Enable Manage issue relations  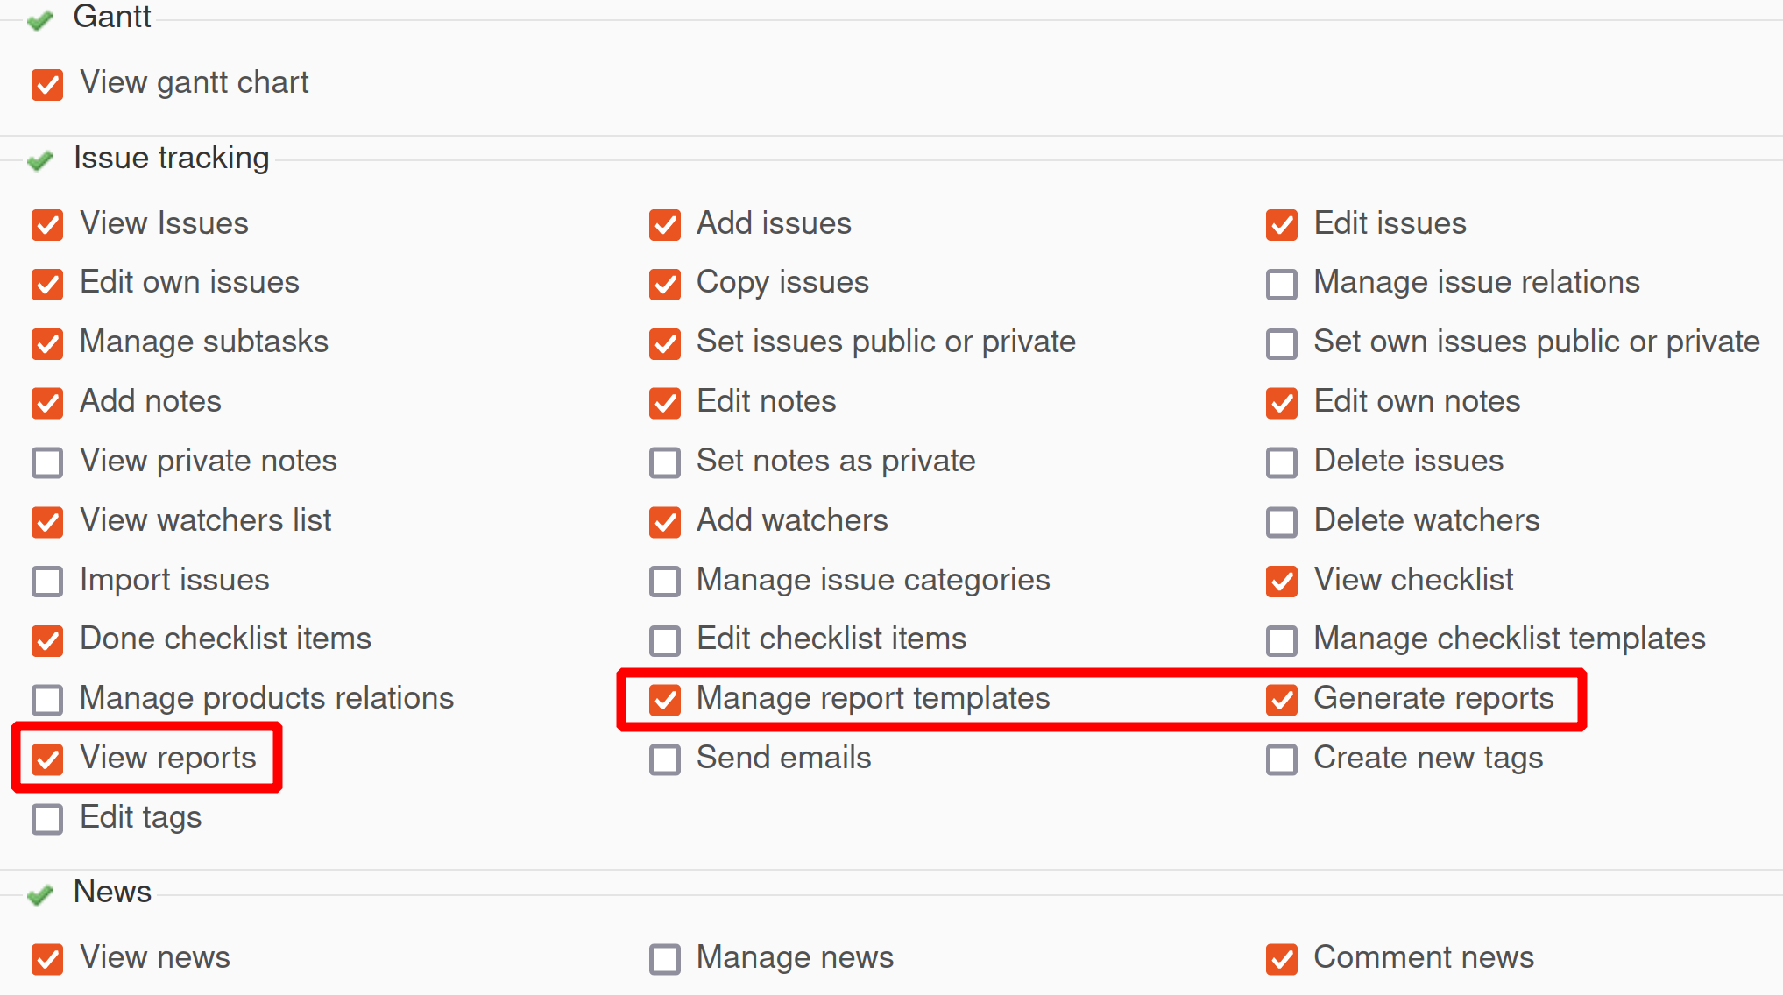pos(1281,284)
